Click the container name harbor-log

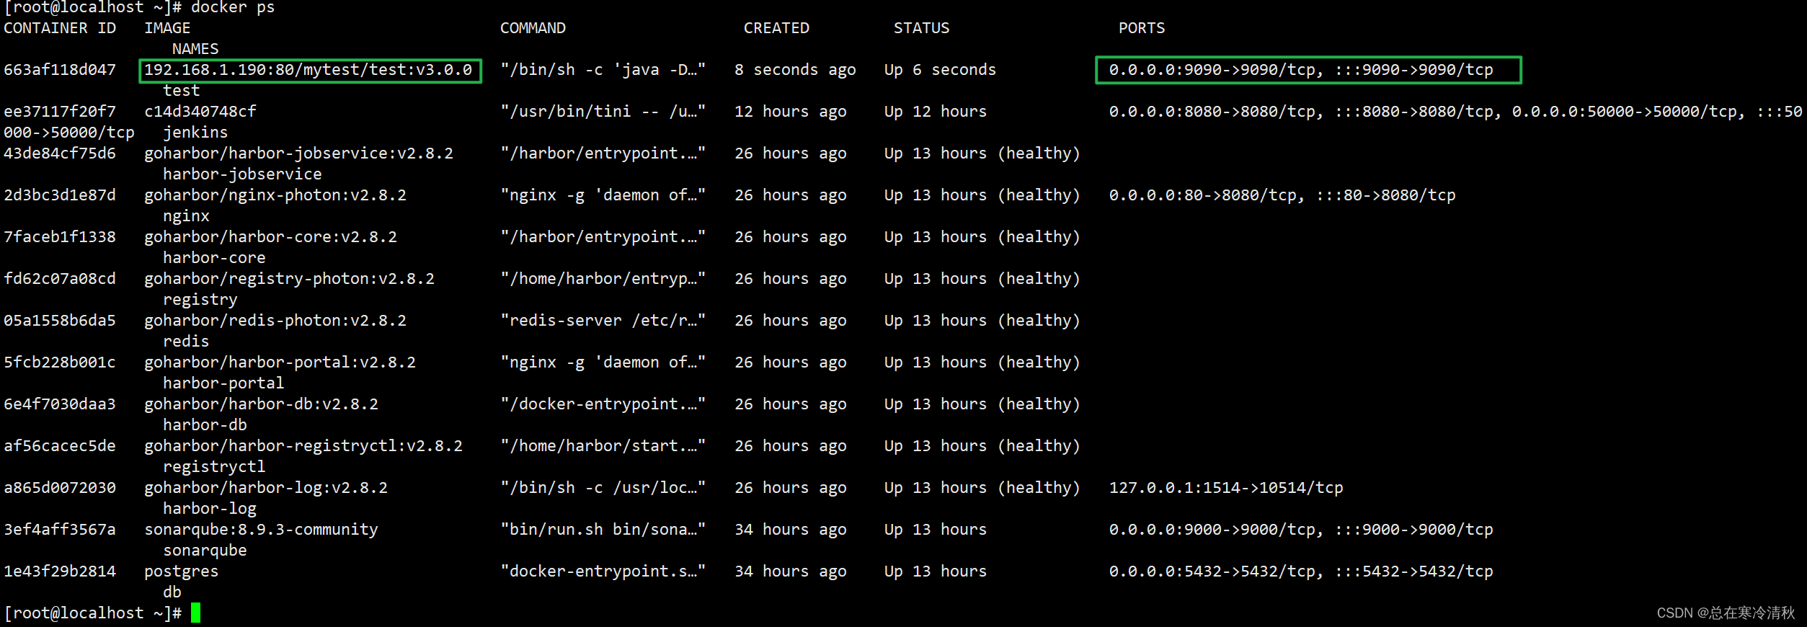coord(210,509)
